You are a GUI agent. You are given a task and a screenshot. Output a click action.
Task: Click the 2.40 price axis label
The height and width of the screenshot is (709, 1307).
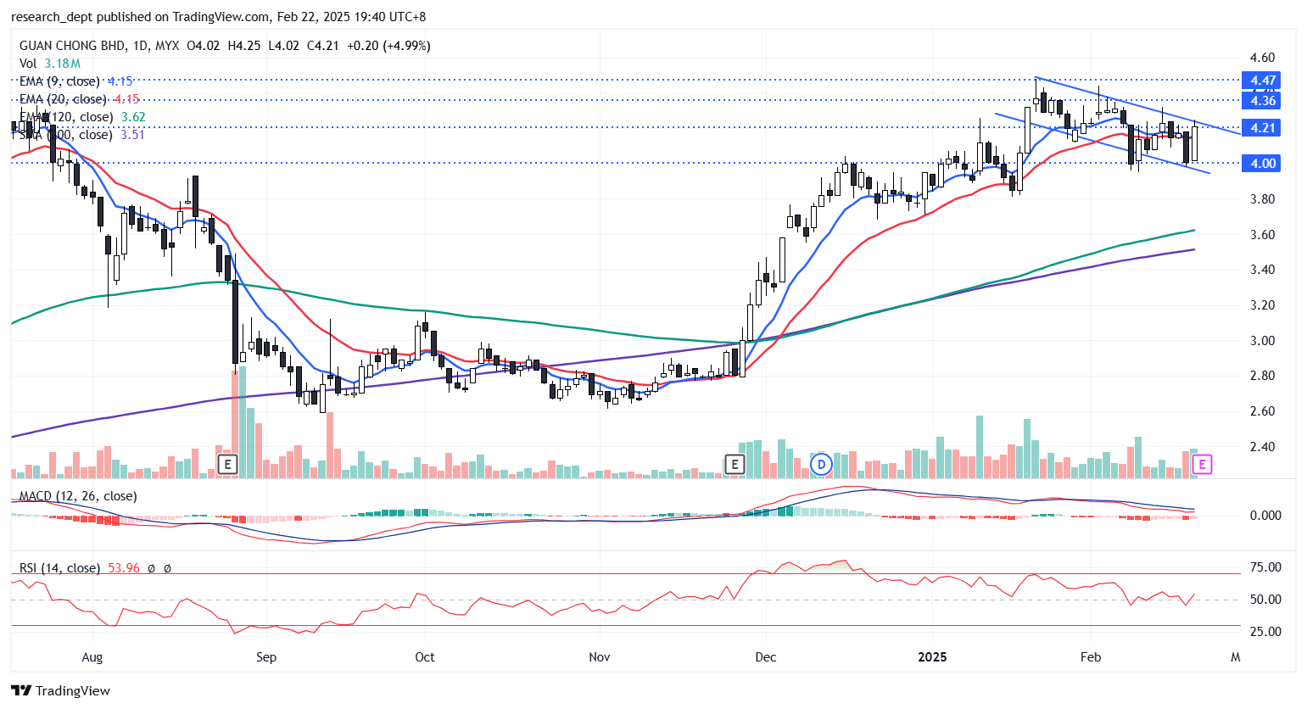(x=1262, y=446)
